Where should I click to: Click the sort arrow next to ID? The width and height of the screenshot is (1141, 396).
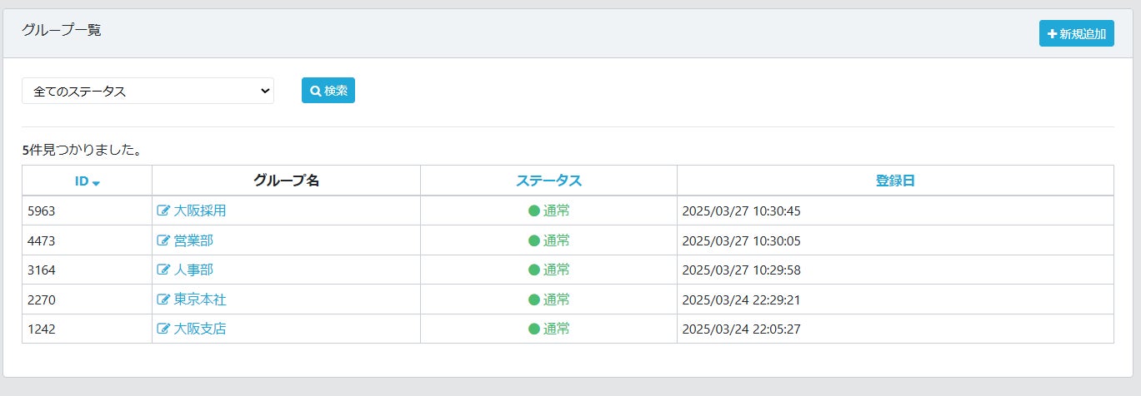point(97,183)
